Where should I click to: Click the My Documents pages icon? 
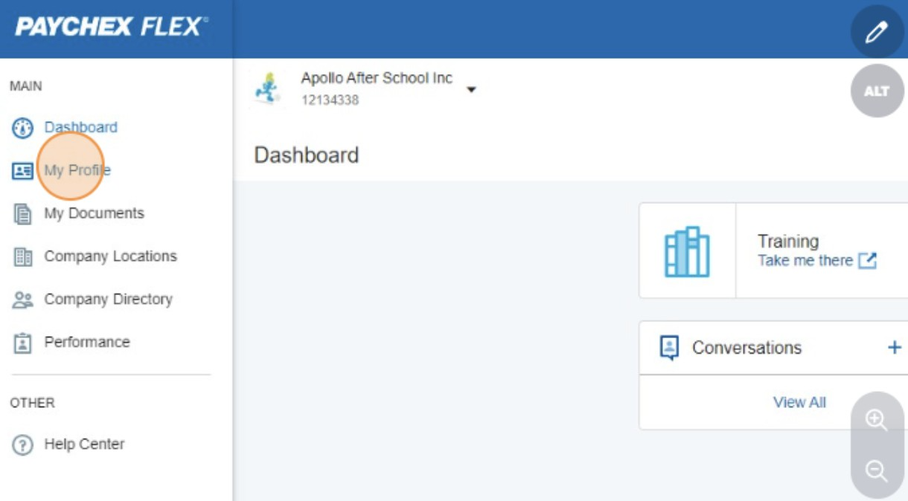22,214
